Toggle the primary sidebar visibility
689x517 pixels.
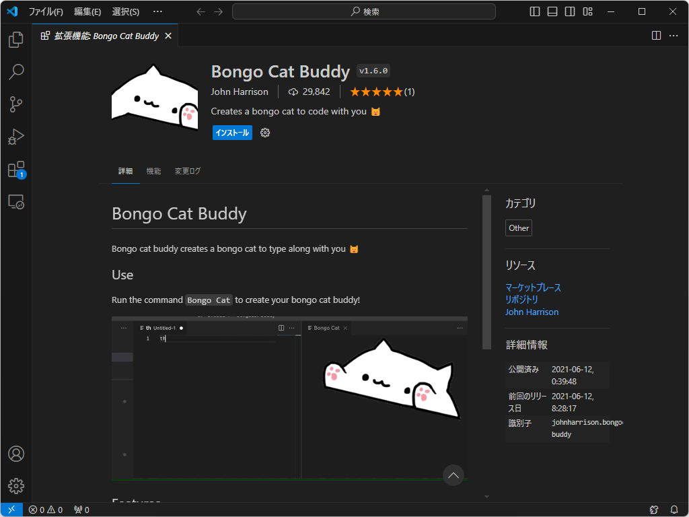[534, 11]
